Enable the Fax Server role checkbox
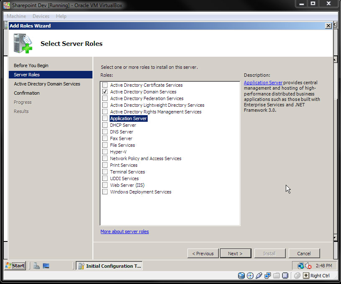This screenshot has width=341, height=284. point(105,138)
